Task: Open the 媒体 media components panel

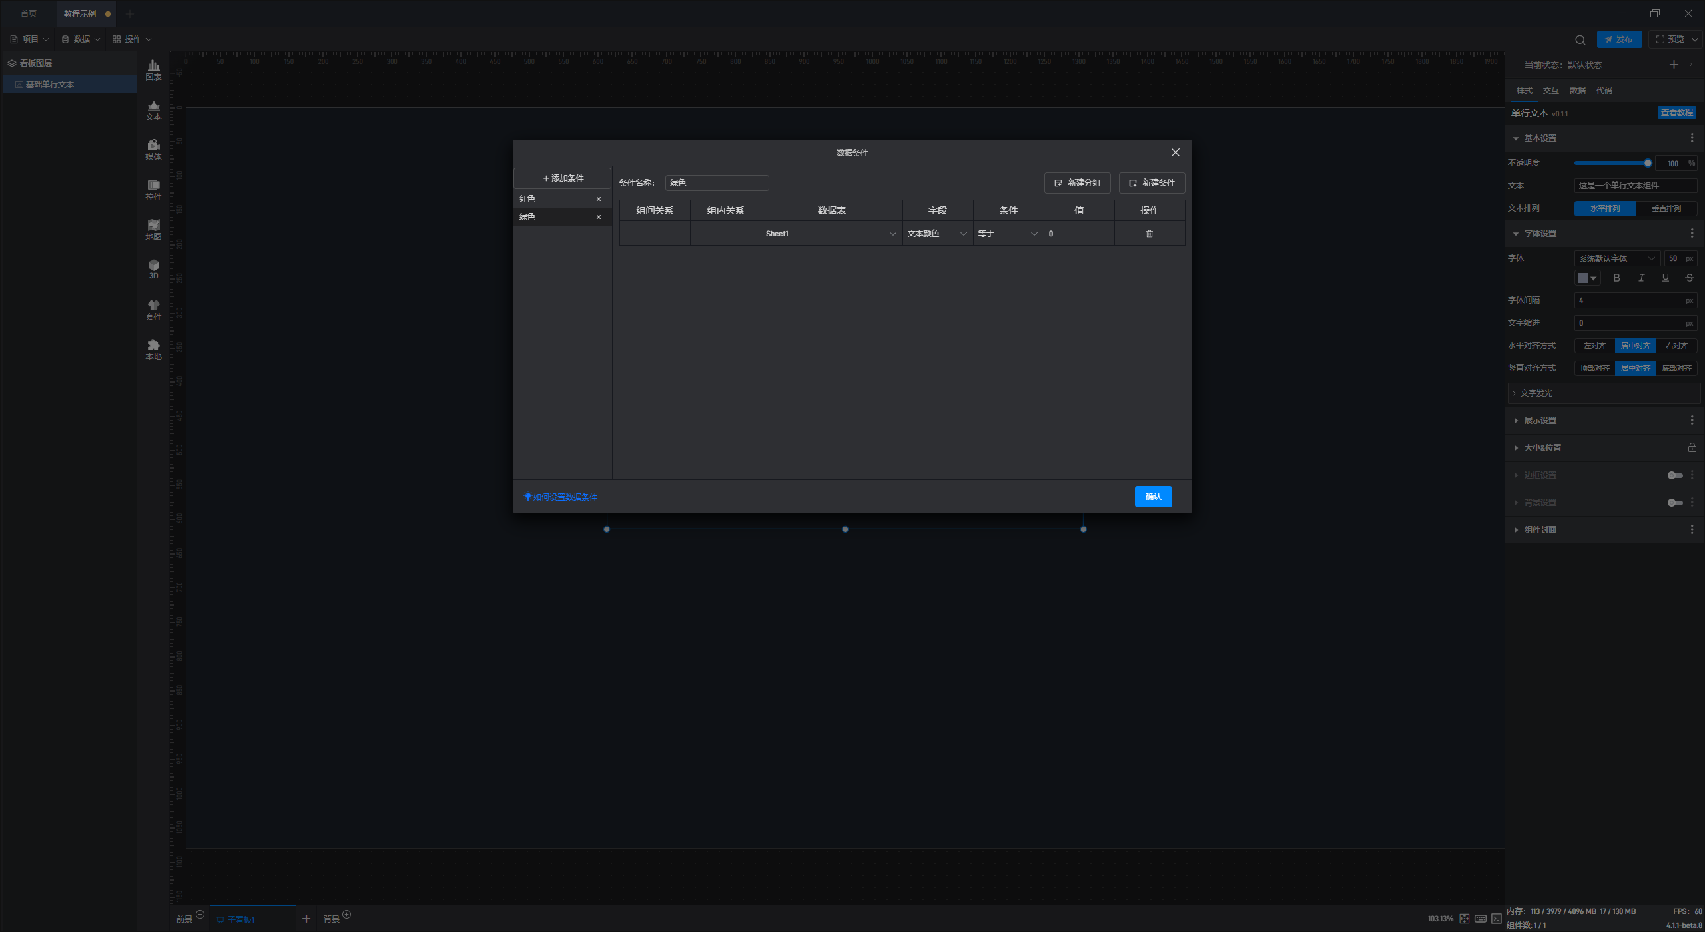Action: [153, 149]
